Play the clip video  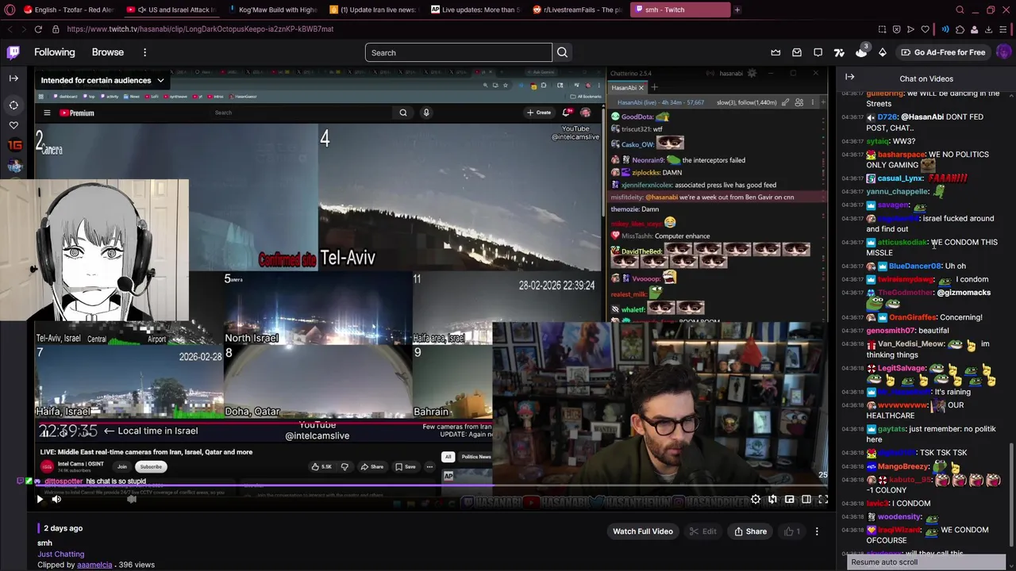(40, 499)
